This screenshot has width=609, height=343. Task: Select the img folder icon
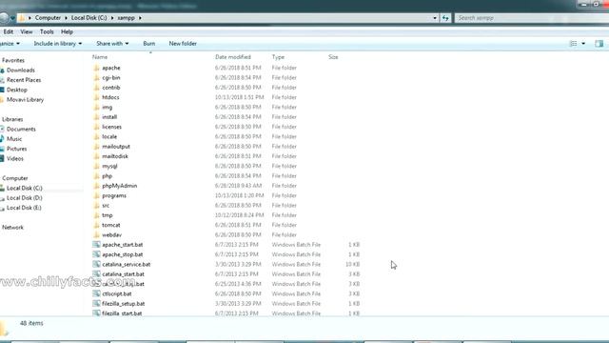(97, 107)
